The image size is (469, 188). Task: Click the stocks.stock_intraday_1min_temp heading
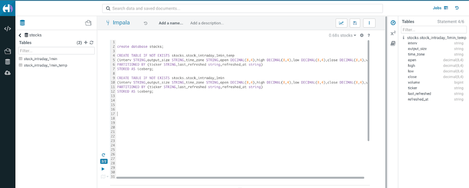coord(437,38)
